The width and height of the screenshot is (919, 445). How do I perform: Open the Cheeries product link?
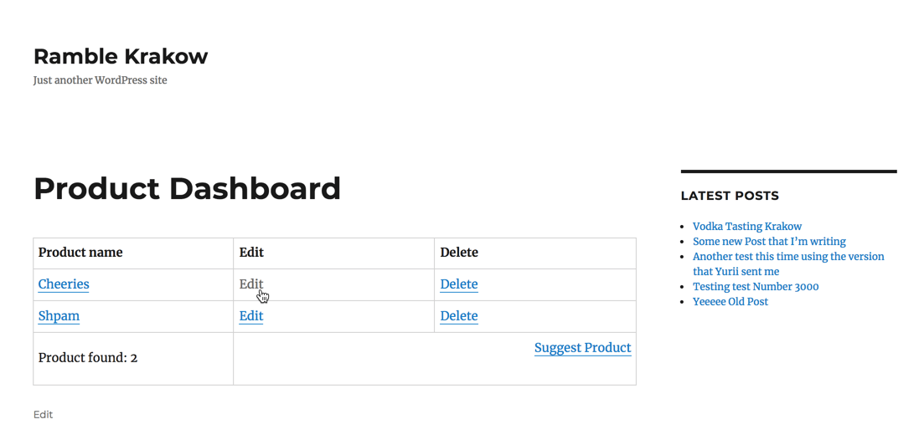coord(64,284)
